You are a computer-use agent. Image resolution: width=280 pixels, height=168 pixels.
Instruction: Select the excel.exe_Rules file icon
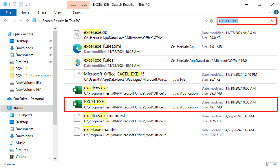(77, 62)
